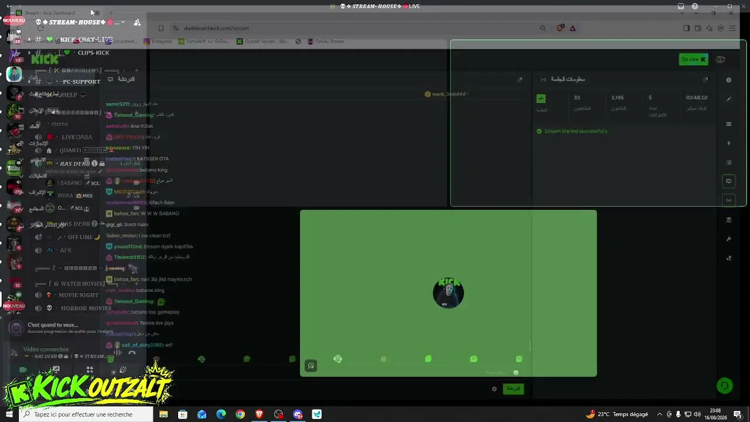Pop out the session info panel

pos(705,79)
